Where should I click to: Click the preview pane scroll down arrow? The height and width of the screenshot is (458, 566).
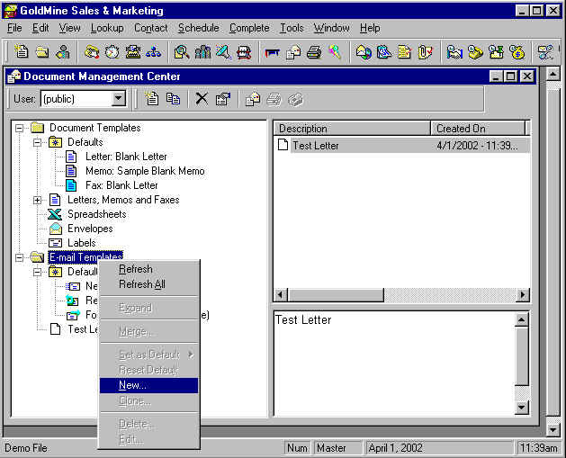[522, 408]
